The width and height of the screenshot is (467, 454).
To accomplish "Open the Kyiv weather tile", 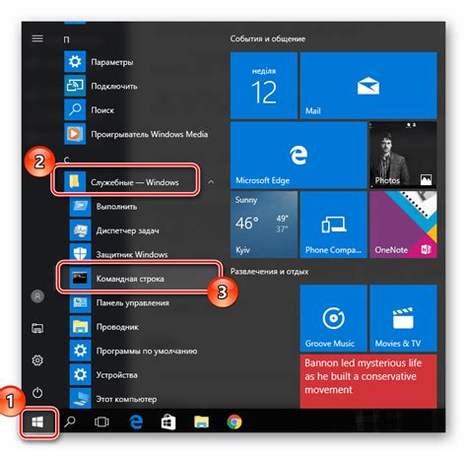I will 264,225.
